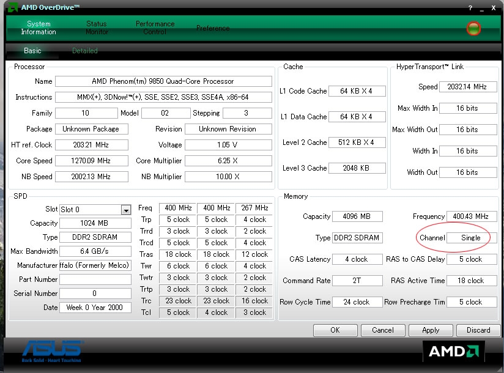Click the red status indicator light
Screen dimensions: 504x373
point(473,28)
